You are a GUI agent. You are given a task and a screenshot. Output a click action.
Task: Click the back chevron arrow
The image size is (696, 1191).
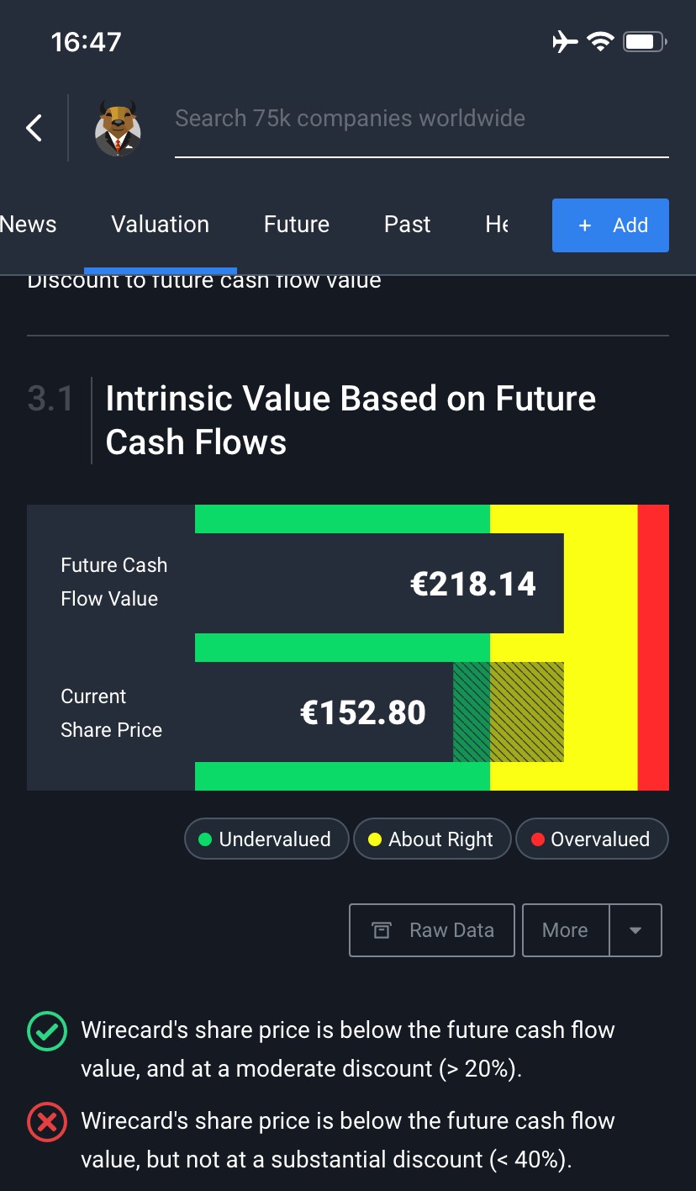point(33,127)
